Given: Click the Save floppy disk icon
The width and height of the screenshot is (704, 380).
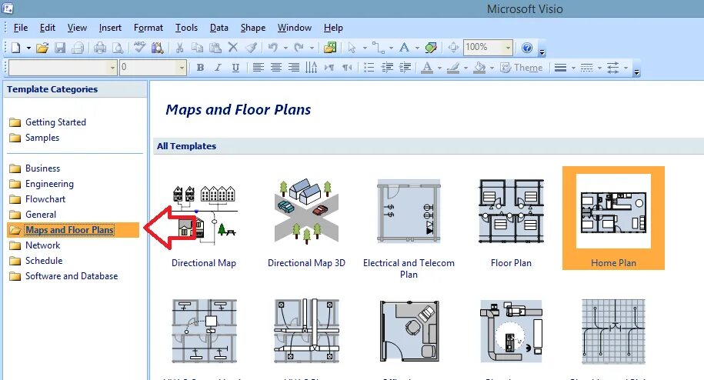Looking at the screenshot, I should pos(60,48).
